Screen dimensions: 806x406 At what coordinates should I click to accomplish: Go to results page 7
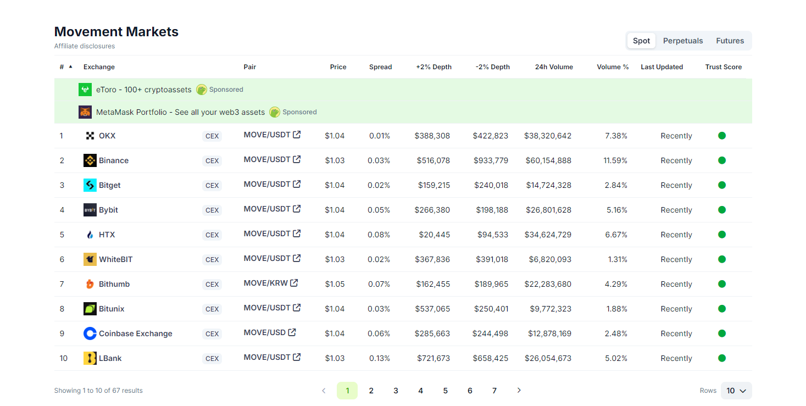[494, 391]
